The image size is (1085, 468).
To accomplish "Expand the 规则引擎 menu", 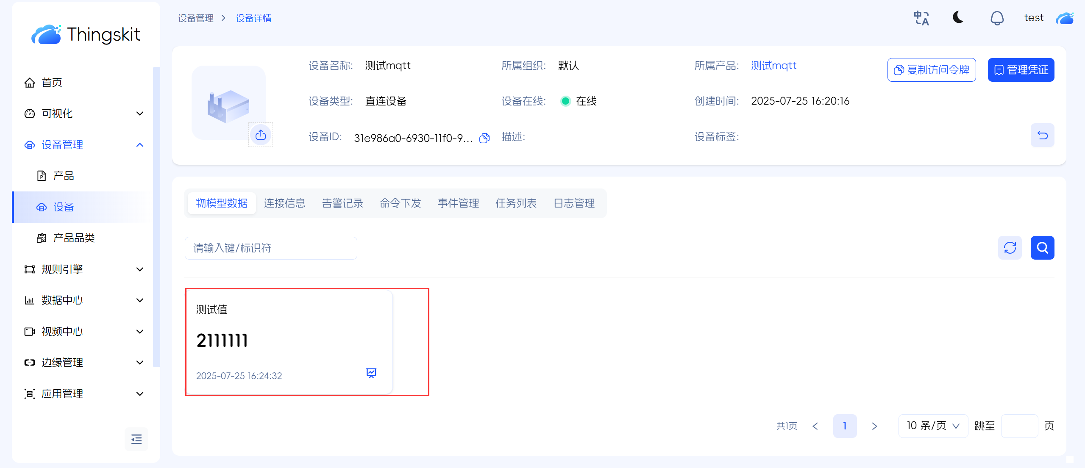I will [84, 269].
